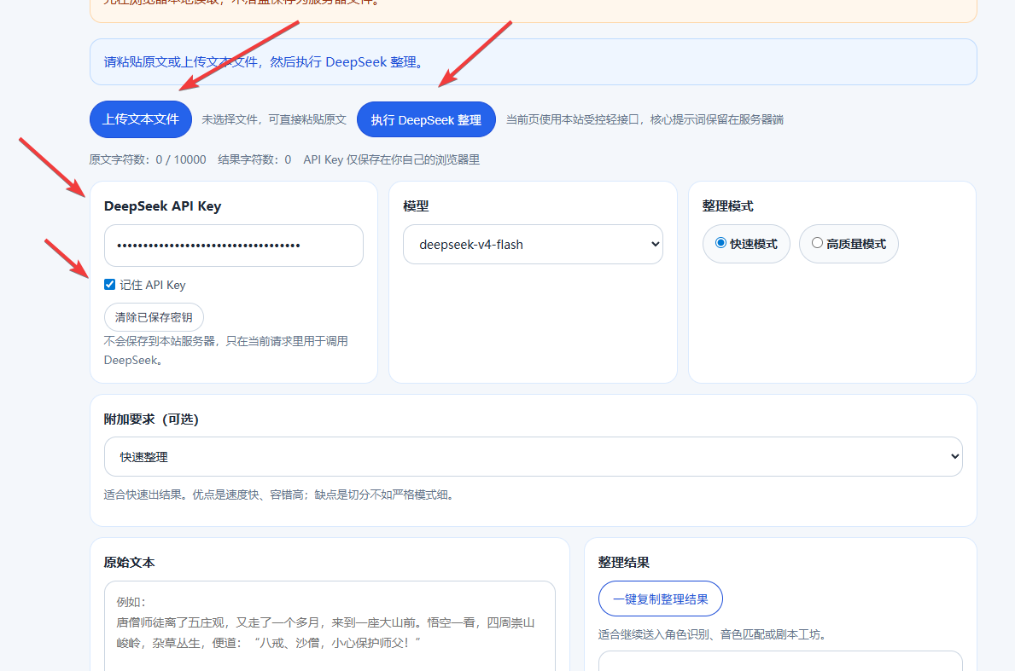Click the 整理模式 heading label
Screen dimensions: 1015x671
click(727, 206)
